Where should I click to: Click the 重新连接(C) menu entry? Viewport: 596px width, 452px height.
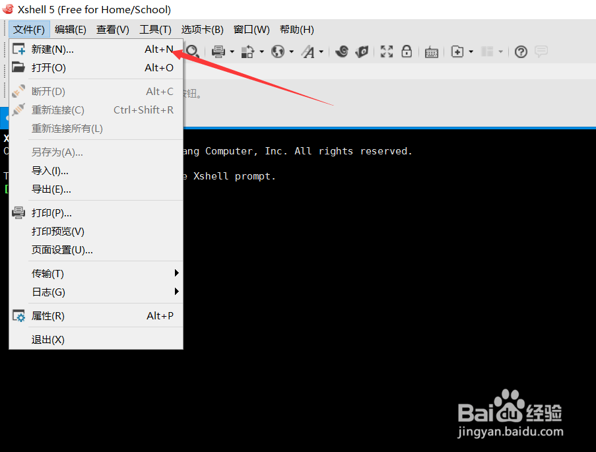[96, 110]
